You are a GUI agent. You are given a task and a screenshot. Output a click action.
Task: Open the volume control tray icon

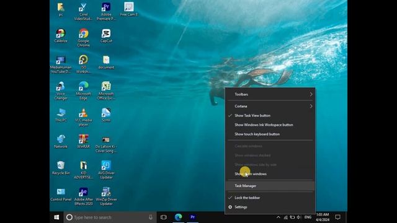click(x=299, y=217)
